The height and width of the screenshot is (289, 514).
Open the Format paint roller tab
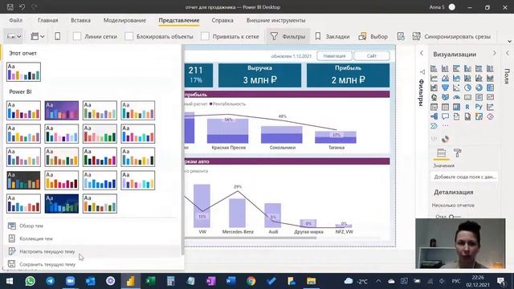[457, 153]
